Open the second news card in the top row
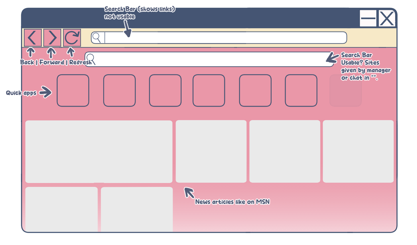The width and height of the screenshot is (417, 245). point(211,151)
